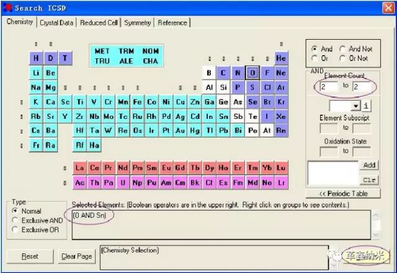This screenshot has width=397, height=273.
Task: Click the Clear Page button
Action: click(x=77, y=256)
